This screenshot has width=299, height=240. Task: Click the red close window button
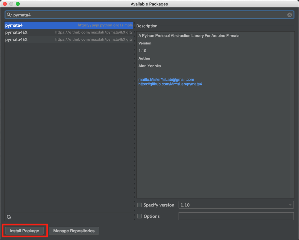pos(5,4)
